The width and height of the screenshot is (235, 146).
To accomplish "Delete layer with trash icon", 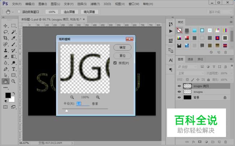I will click(x=226, y=142).
